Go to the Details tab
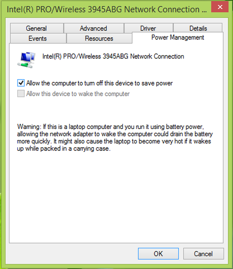This screenshot has width=233, height=269. 198,28
